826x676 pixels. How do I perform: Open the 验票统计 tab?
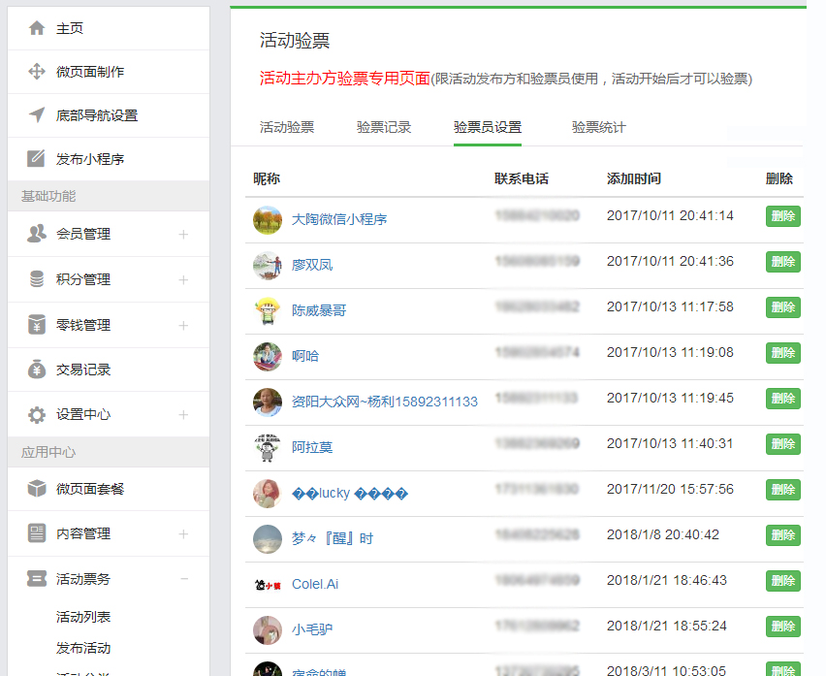point(598,127)
